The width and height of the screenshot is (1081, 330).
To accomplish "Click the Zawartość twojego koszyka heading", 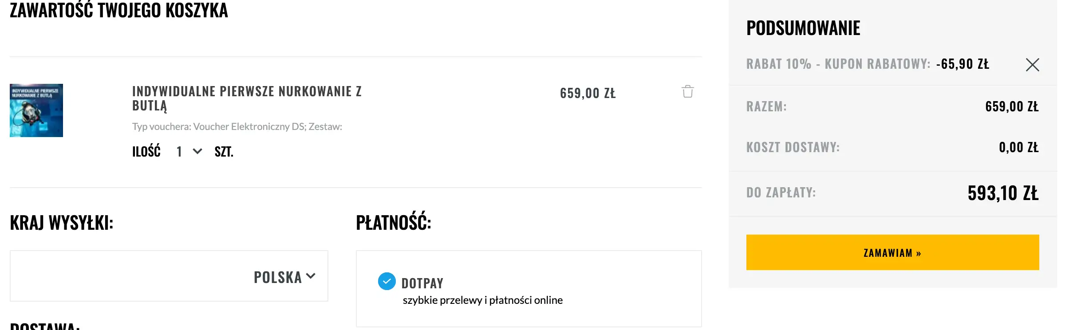I will pos(119,10).
